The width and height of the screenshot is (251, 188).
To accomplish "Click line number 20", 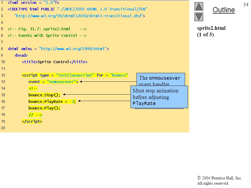I will pos(3,128).
